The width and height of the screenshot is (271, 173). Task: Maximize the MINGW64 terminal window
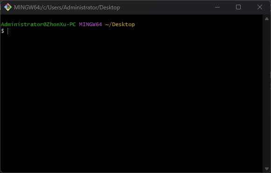point(238,7)
